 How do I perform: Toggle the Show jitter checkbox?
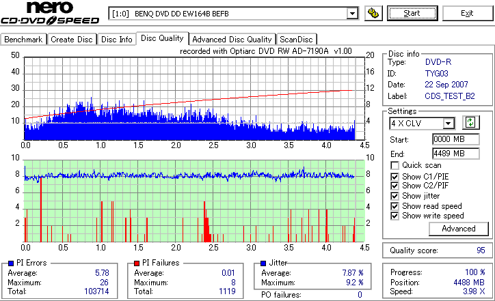[x=394, y=196]
